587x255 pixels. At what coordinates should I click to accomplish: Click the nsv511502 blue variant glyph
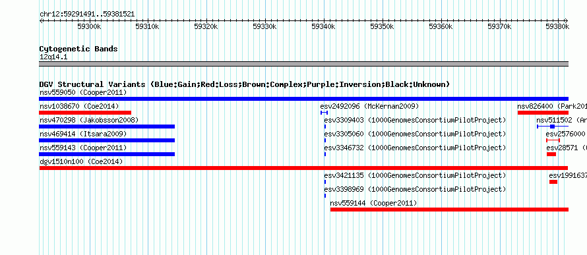(553, 127)
